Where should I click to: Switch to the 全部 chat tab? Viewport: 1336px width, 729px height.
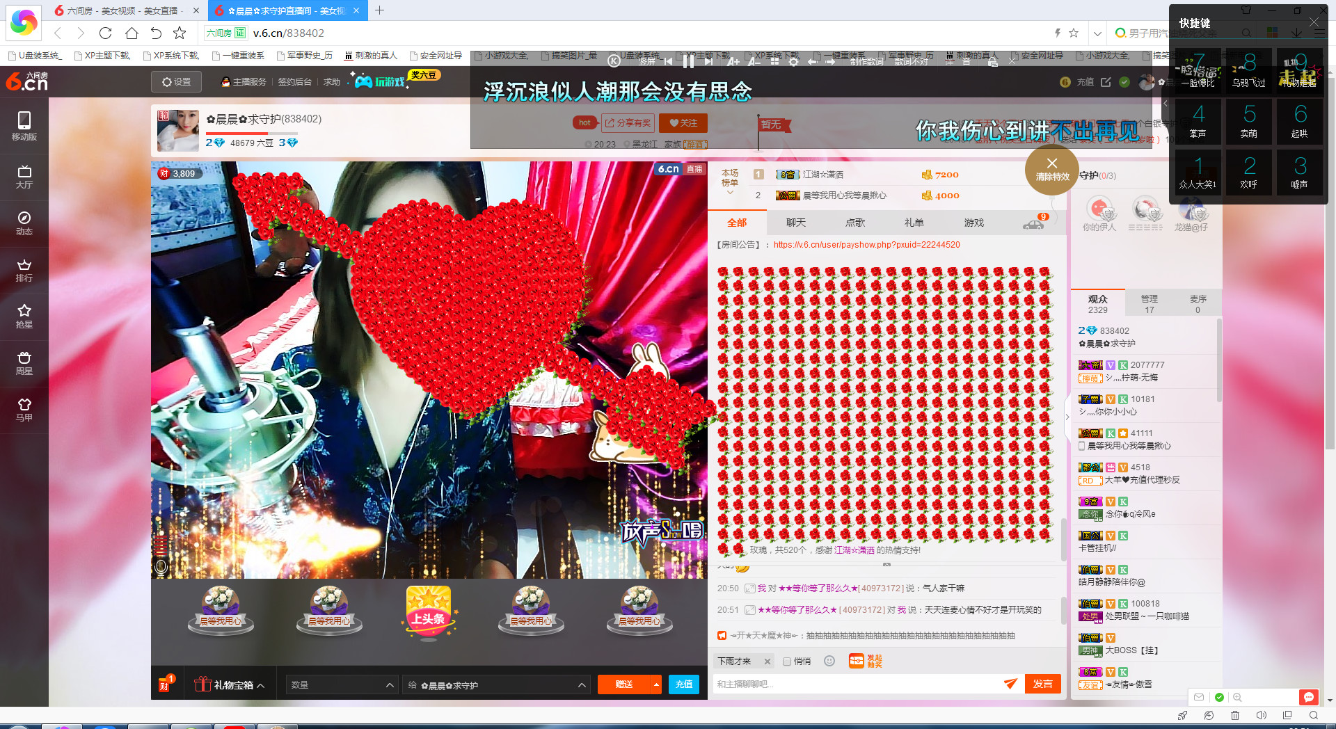click(737, 223)
